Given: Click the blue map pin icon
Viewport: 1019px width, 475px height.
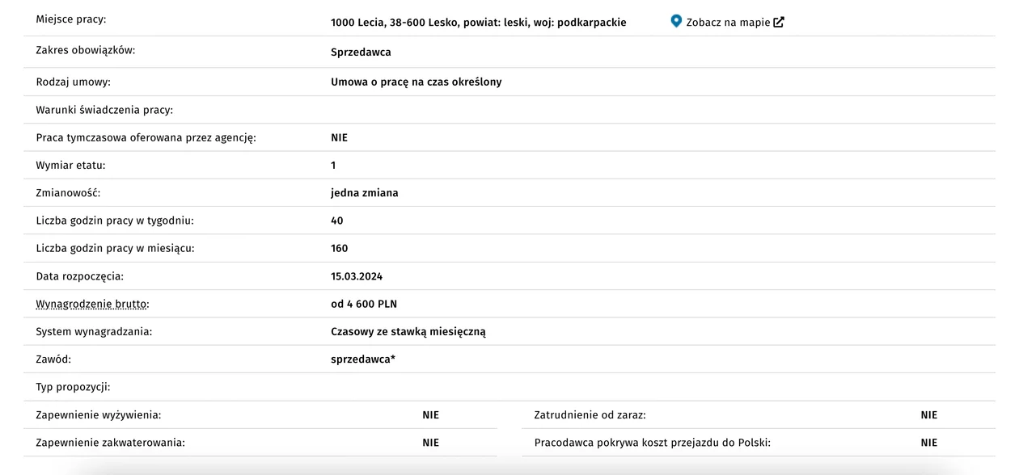Looking at the screenshot, I should 676,21.
